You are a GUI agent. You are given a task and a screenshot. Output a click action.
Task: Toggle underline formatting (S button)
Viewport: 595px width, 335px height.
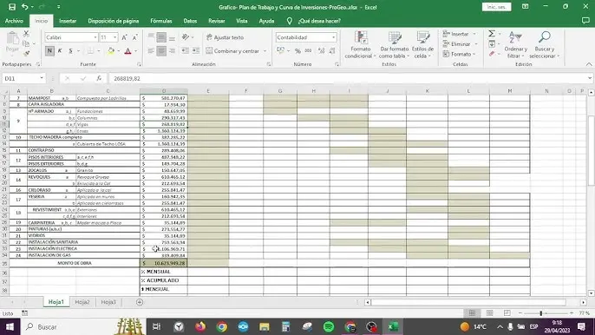70,50
